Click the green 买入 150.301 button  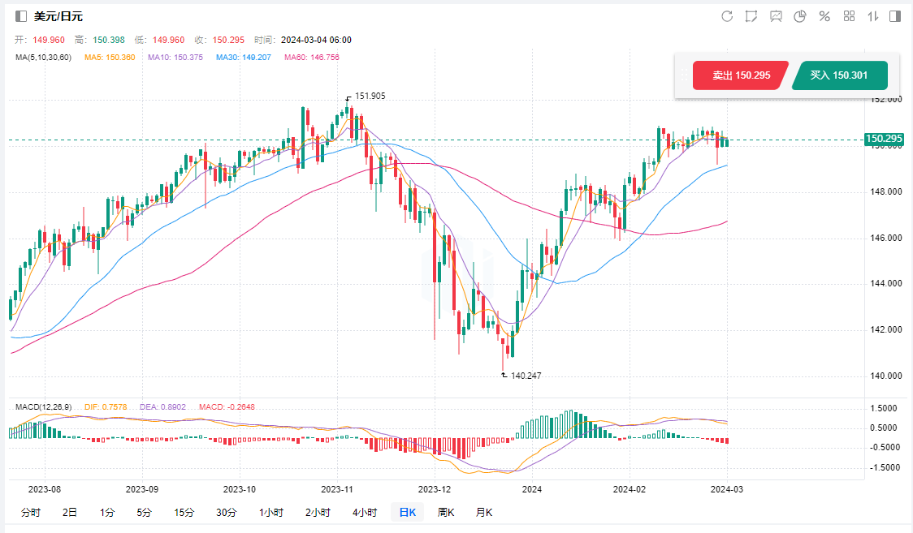pos(839,75)
